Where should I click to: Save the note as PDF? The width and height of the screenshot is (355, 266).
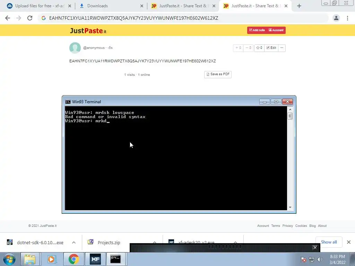(218, 74)
